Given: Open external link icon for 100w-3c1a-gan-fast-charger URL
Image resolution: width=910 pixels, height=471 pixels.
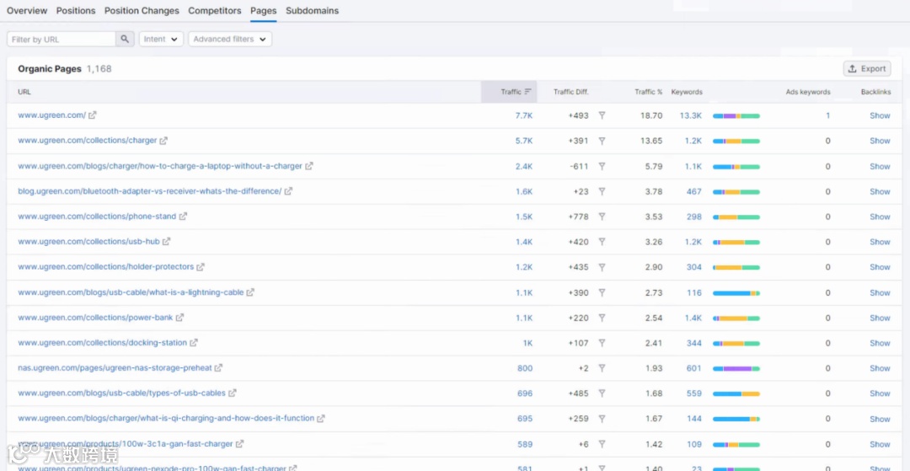Looking at the screenshot, I should click(x=239, y=444).
